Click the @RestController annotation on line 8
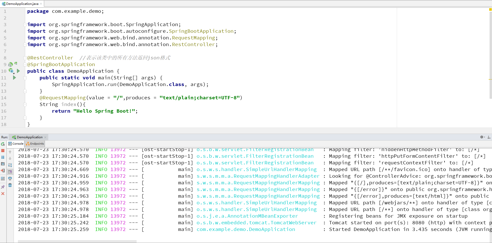The height and width of the screenshot is (243, 492). coord(50,58)
